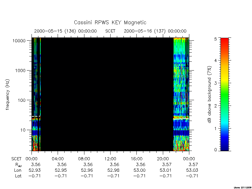Click the "SCET" row label beside the time ticks
Screen dimensions: 252x189
[16, 159]
